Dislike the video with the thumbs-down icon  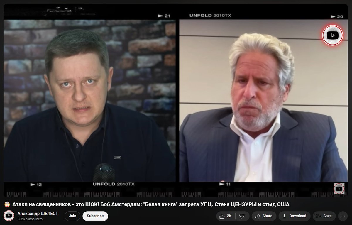point(242,216)
